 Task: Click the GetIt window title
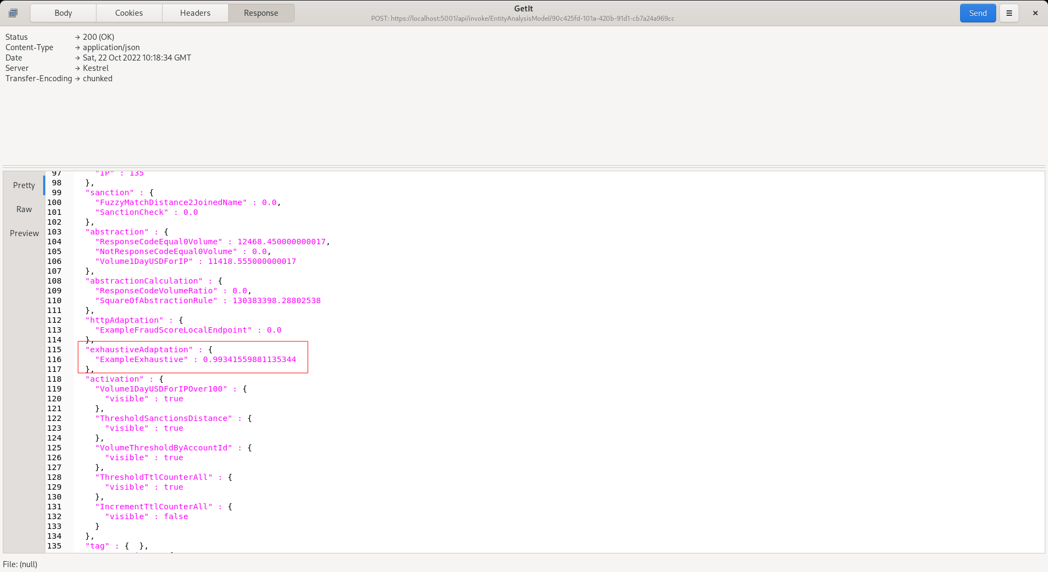point(523,9)
